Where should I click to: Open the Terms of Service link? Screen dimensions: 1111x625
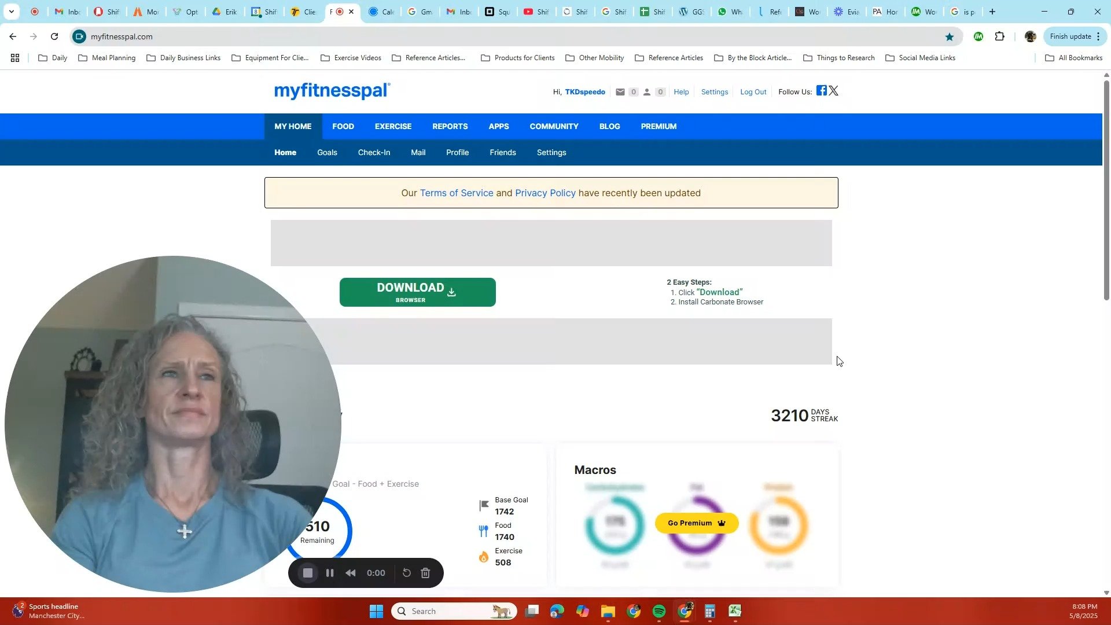457,193
